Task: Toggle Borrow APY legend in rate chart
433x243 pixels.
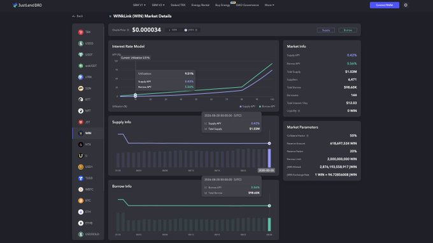Action: point(267,106)
